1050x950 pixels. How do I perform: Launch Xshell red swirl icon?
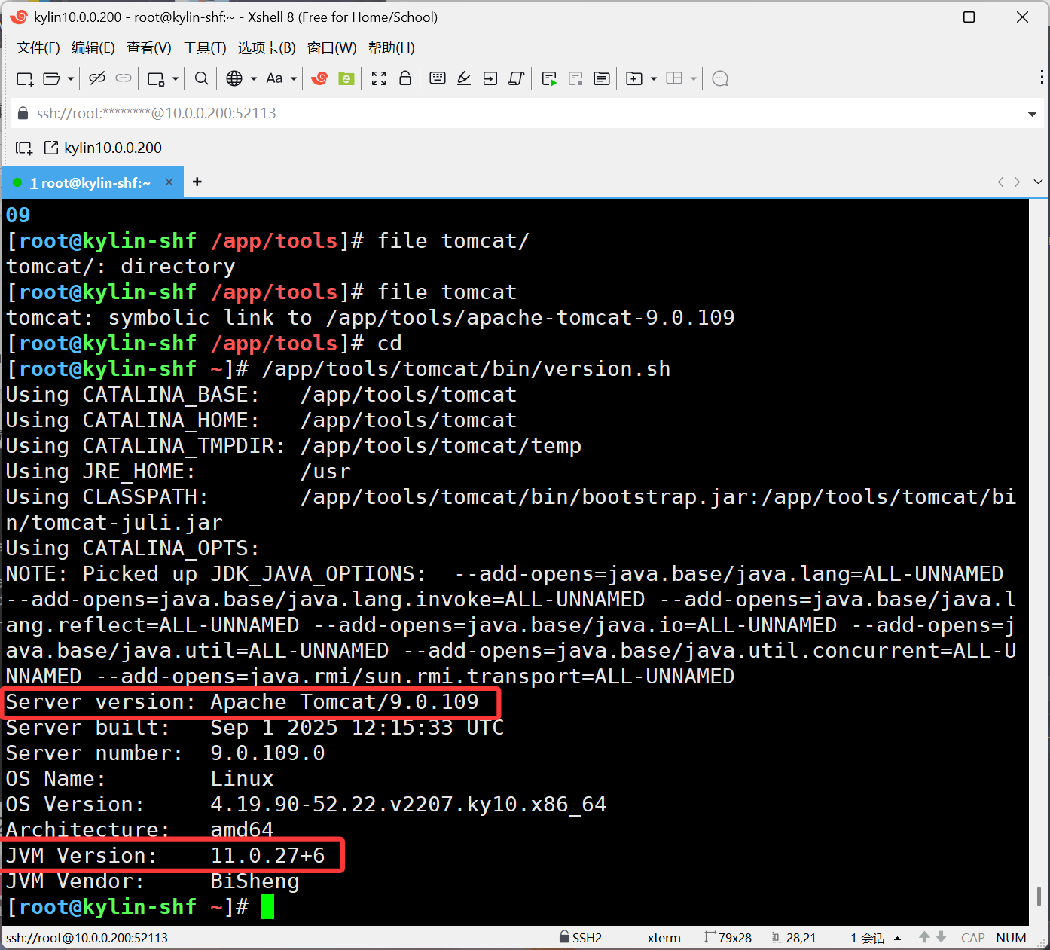coord(319,78)
